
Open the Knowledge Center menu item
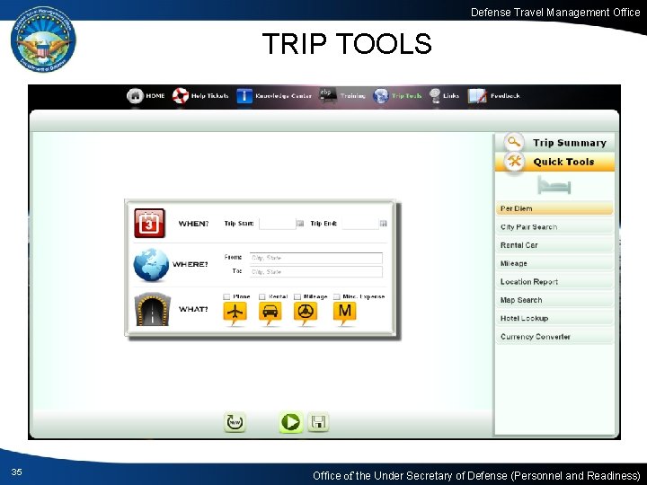click(x=283, y=96)
